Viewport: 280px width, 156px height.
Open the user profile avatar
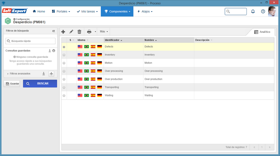click(x=273, y=11)
